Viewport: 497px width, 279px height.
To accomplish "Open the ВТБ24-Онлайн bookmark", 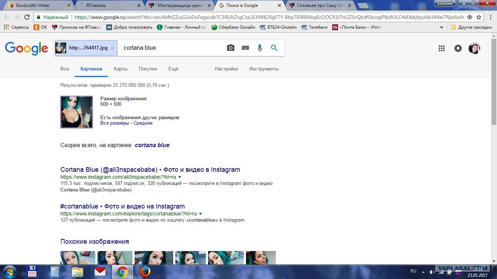I will (x=278, y=27).
